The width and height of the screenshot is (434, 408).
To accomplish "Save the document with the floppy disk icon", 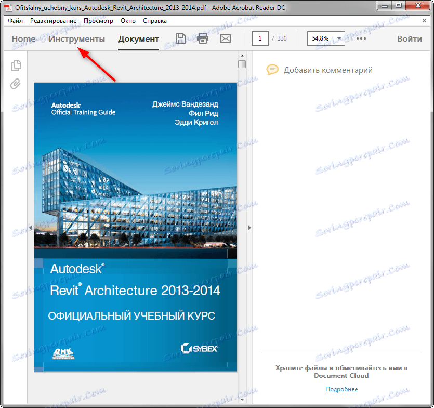I will pos(181,38).
